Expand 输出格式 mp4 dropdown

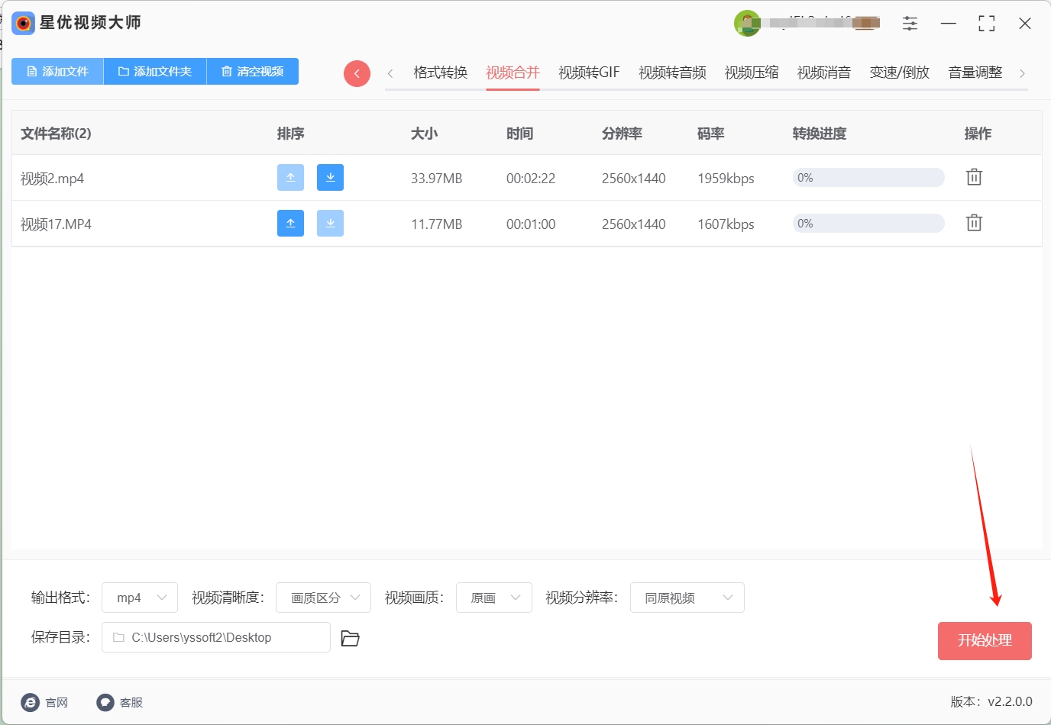(140, 598)
